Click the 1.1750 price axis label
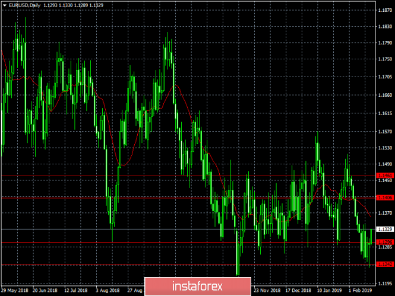The height and width of the screenshot is (296, 395). tap(385, 59)
